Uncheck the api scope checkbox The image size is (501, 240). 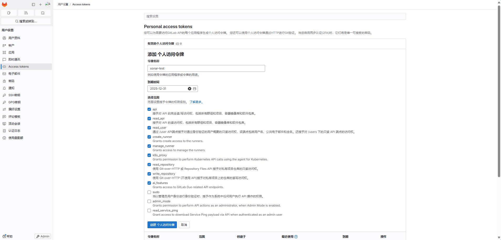[x=149, y=109]
